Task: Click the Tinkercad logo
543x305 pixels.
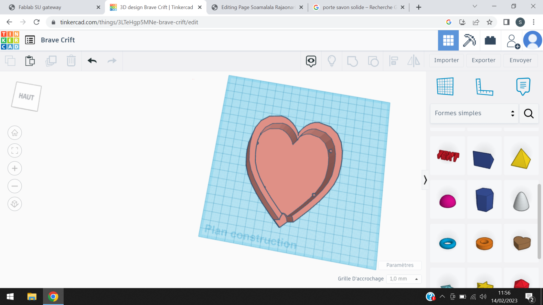Action: coord(10,40)
